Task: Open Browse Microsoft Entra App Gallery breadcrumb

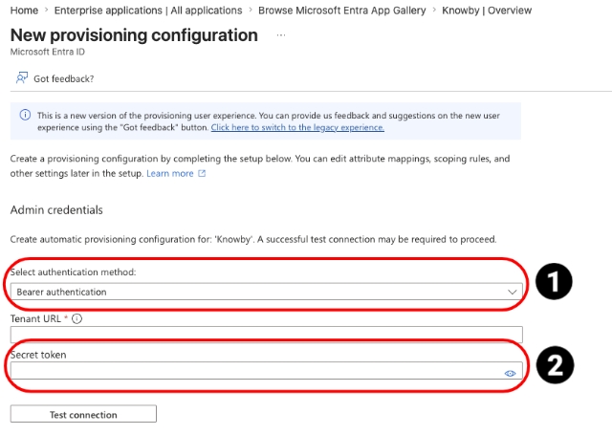Action: 342,11
